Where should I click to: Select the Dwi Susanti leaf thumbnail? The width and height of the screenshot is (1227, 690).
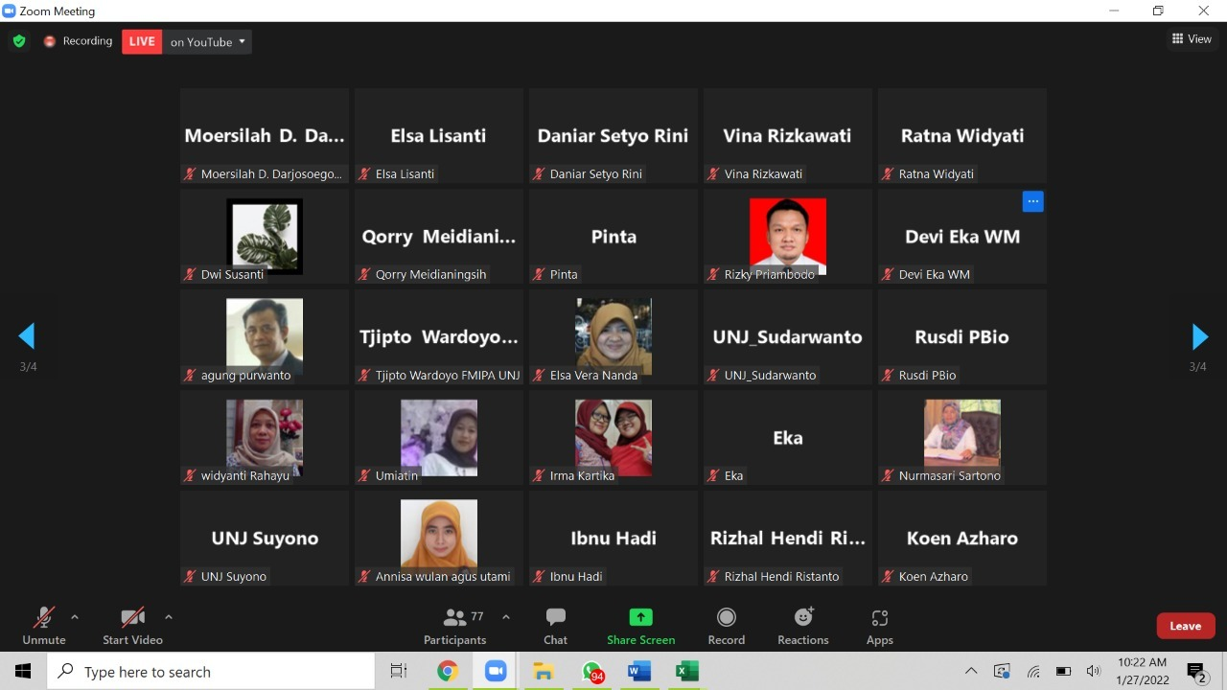point(265,236)
